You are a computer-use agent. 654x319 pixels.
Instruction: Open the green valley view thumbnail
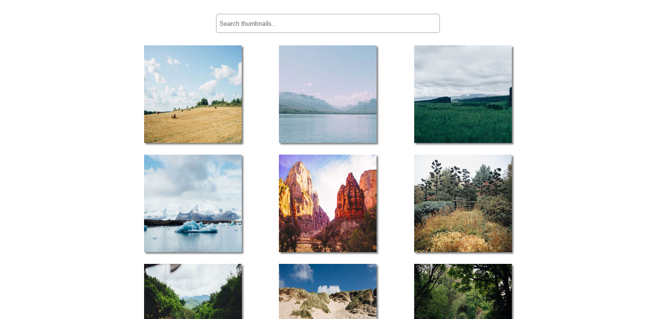point(193,291)
